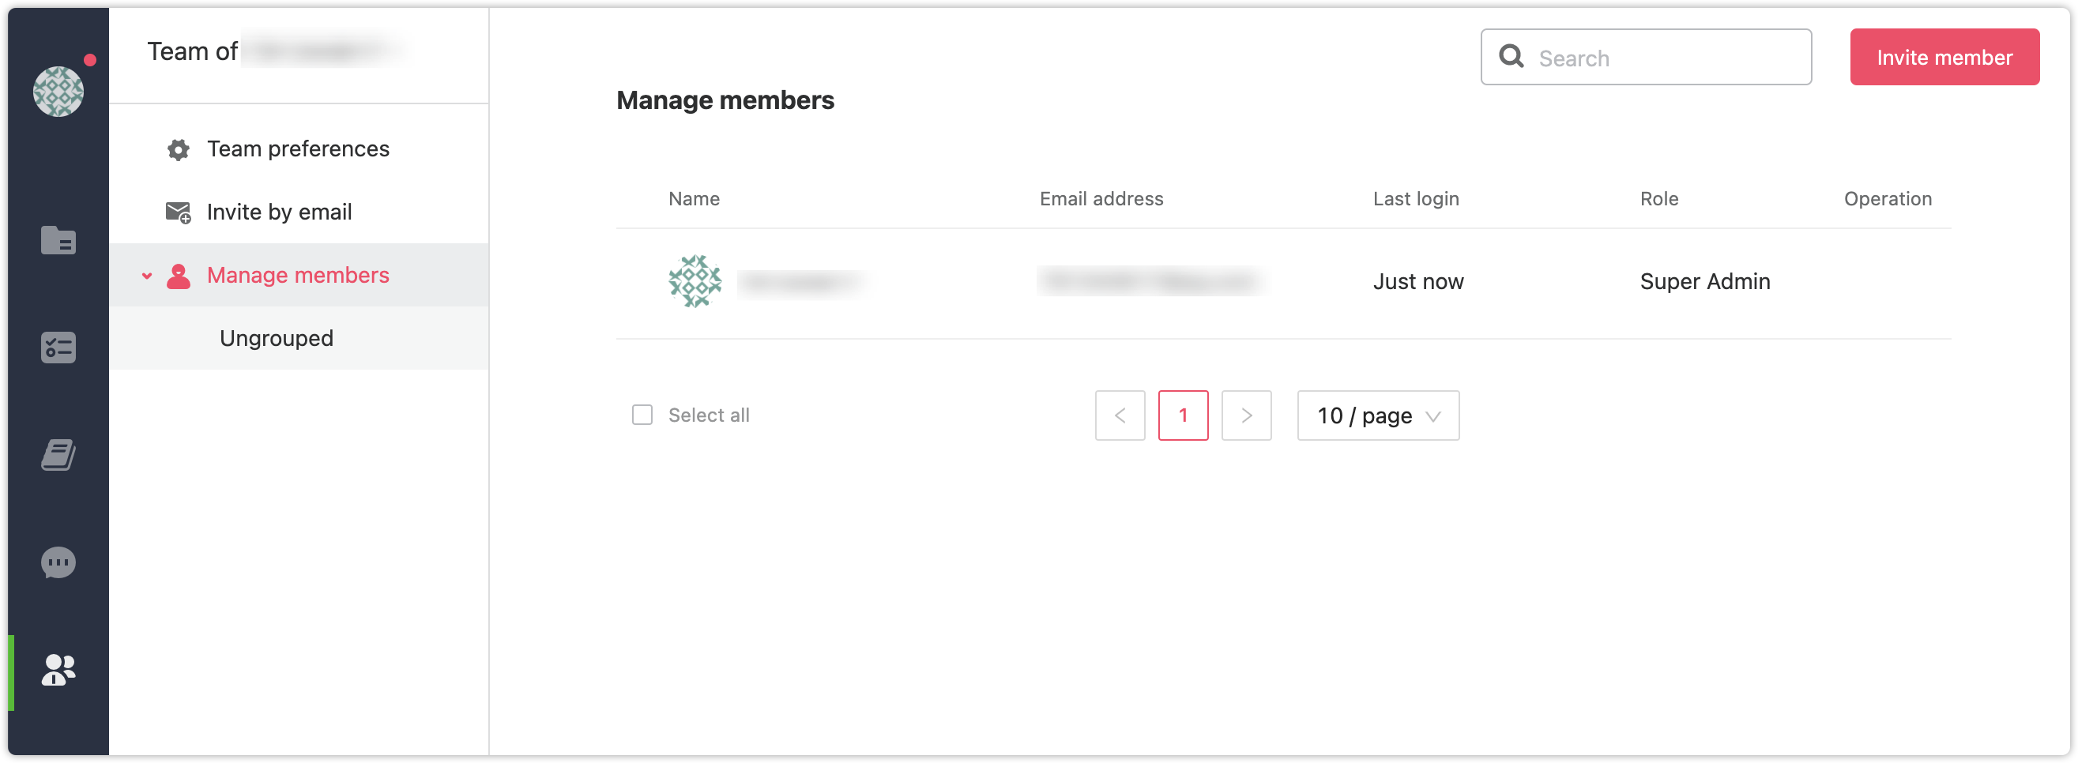The width and height of the screenshot is (2078, 763).
Task: Select page 1 in pagination
Action: point(1183,415)
